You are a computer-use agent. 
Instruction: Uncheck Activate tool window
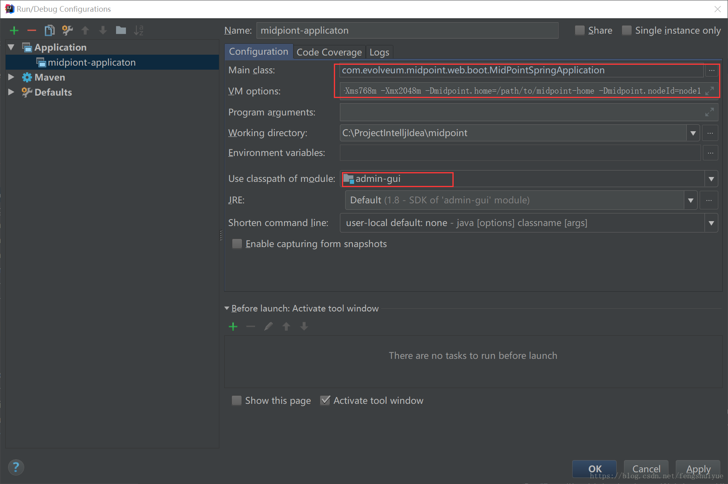pyautogui.click(x=325, y=401)
